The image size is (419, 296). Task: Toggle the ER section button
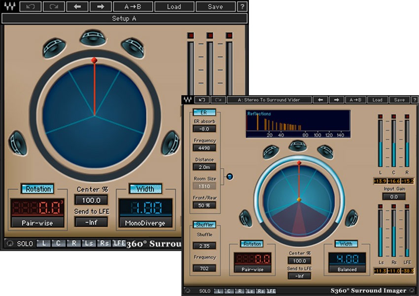point(204,112)
